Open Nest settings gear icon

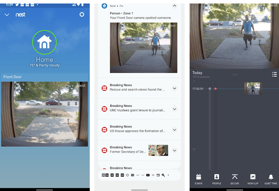(82, 15)
